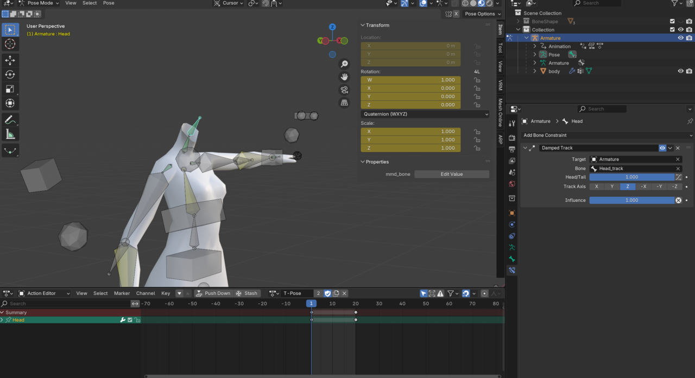Open the Output properties tab
This screenshot has height=378, width=695.
pos(512,150)
